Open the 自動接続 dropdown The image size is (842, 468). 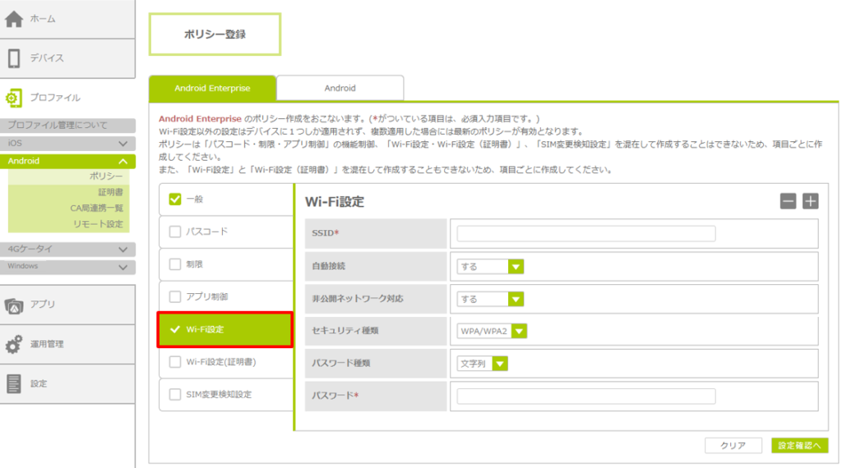click(491, 267)
